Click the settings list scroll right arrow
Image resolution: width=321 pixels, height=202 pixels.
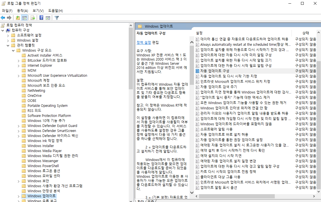pyautogui.click(x=314, y=196)
